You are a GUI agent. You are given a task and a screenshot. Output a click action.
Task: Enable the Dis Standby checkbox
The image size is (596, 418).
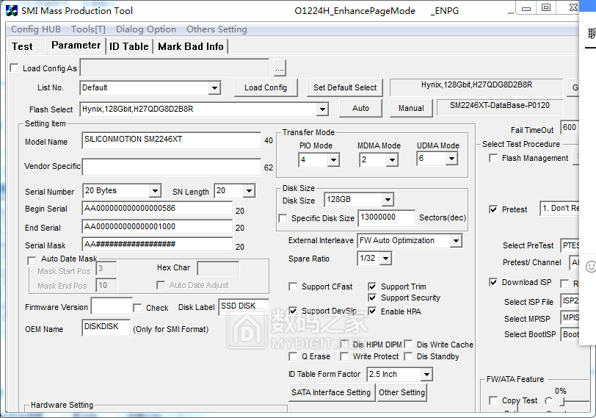click(409, 356)
